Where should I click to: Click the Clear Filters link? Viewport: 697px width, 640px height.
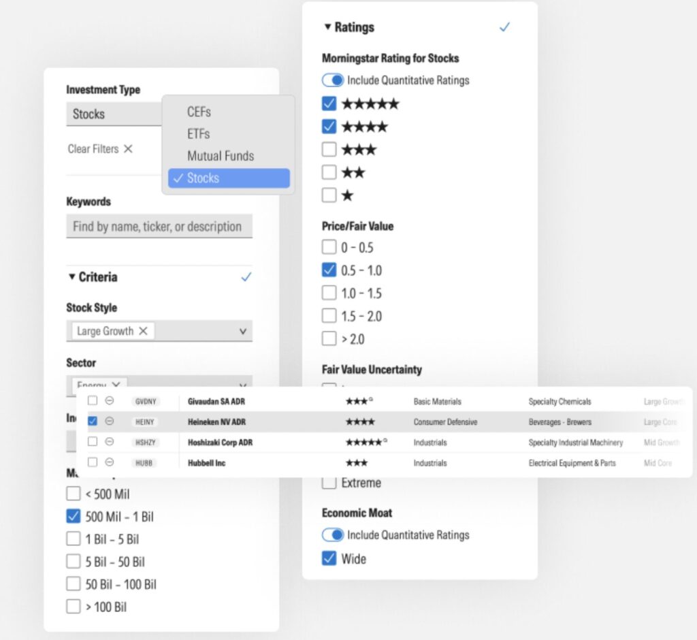pyautogui.click(x=93, y=148)
